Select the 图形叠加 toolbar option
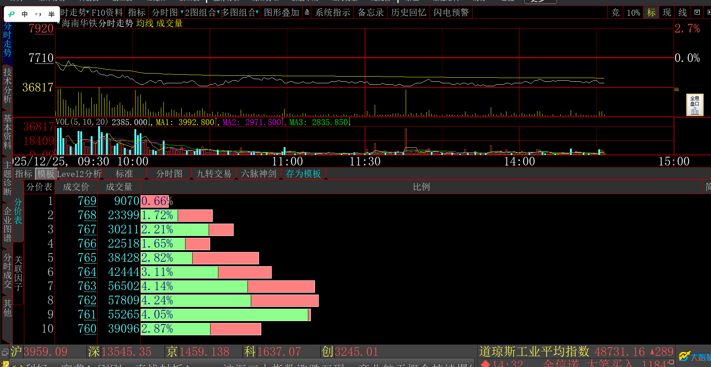This screenshot has height=367, width=711. 281,13
